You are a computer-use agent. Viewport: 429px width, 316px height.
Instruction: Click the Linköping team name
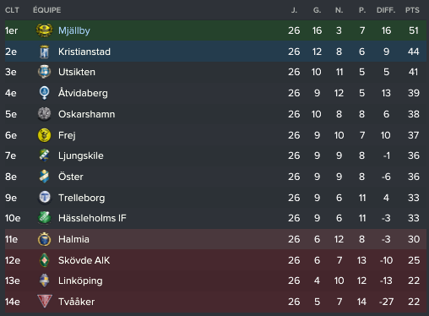pyautogui.click(x=80, y=281)
